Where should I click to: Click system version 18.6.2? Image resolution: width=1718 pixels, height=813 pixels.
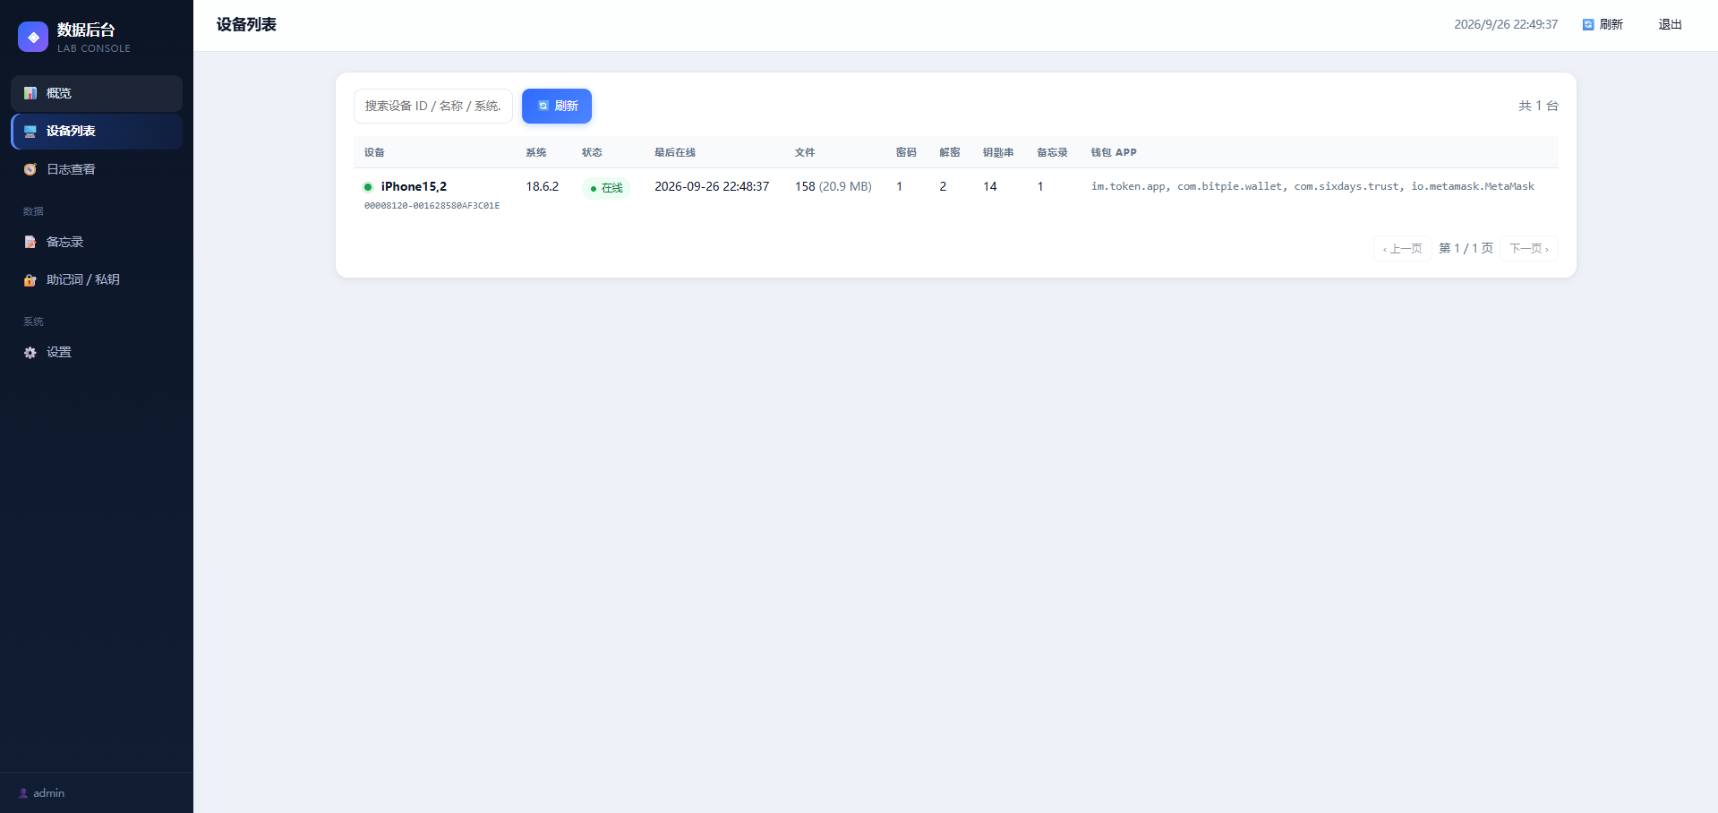[542, 186]
